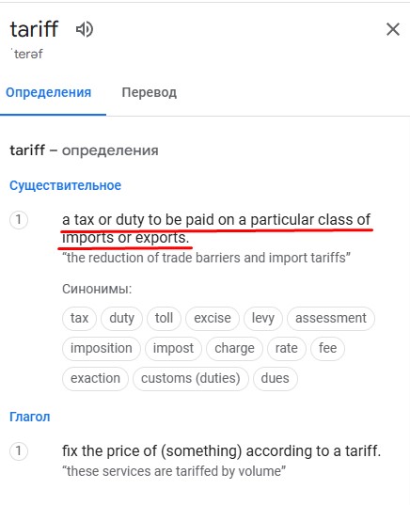Click the 'impost' synonym chip
410x505 pixels.
tap(173, 348)
